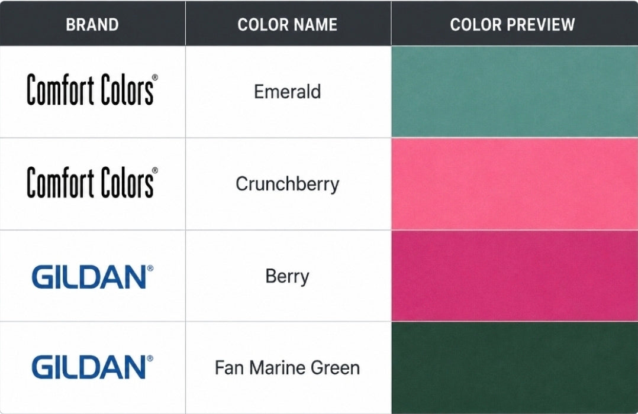Click the BRAND column header
This screenshot has height=414, width=638.
(x=92, y=24)
